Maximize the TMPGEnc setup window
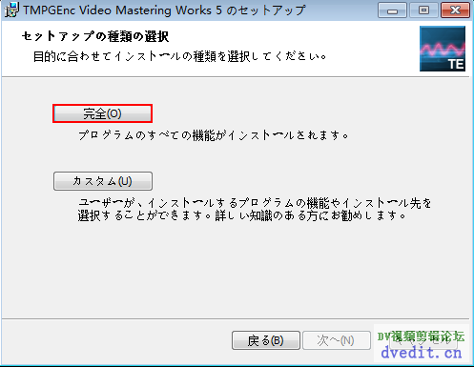Screen dimensions: 474x367 click(423, 10)
